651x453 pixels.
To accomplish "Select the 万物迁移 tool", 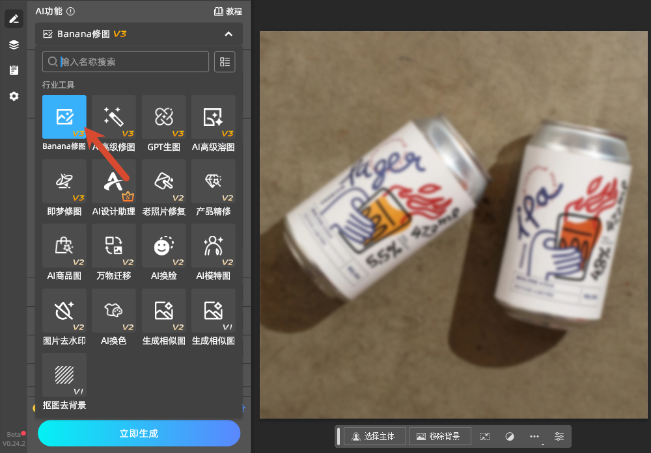I will coord(114,246).
